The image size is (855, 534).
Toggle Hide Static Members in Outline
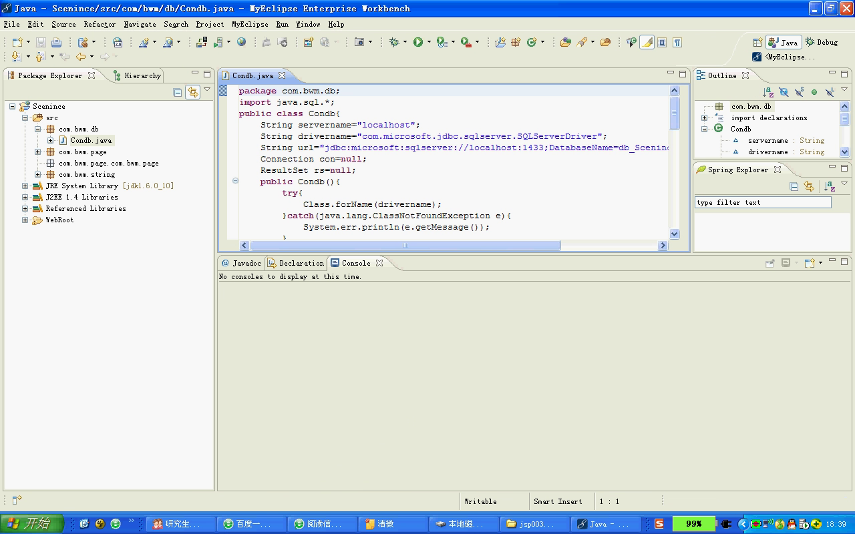799,92
